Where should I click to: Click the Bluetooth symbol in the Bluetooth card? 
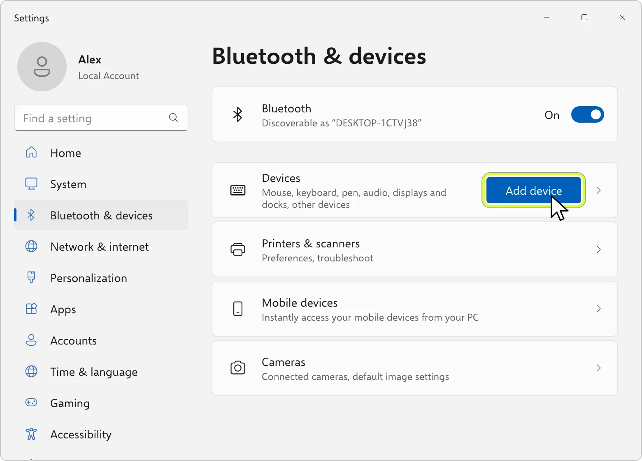[x=238, y=114]
